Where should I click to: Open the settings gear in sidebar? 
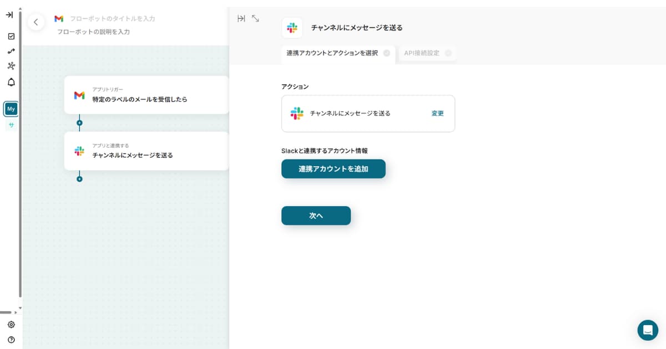pos(11,325)
